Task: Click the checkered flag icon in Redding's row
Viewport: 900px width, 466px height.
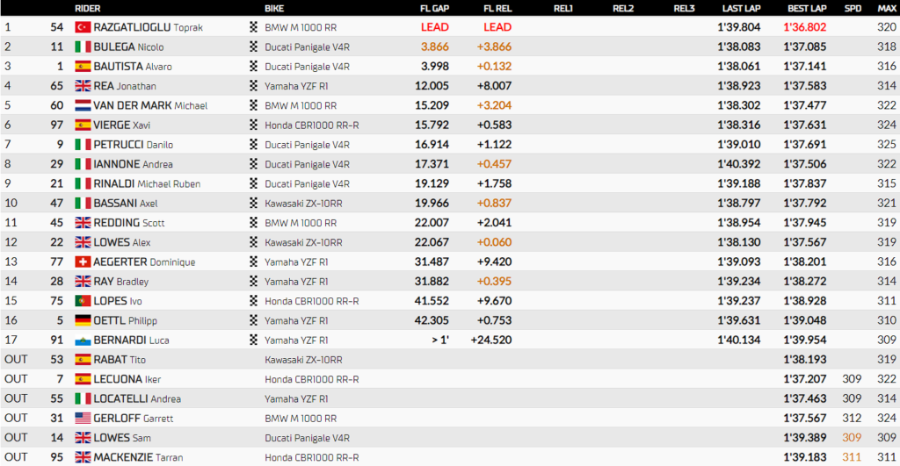Action: click(x=254, y=223)
